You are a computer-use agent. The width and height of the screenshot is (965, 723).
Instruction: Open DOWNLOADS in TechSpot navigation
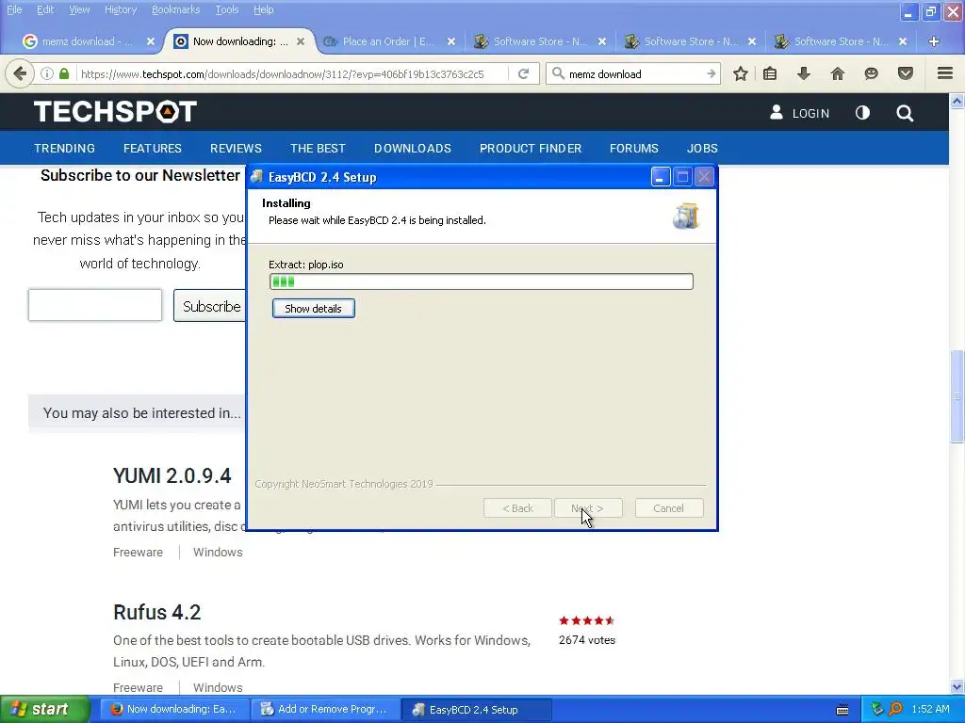coord(413,148)
